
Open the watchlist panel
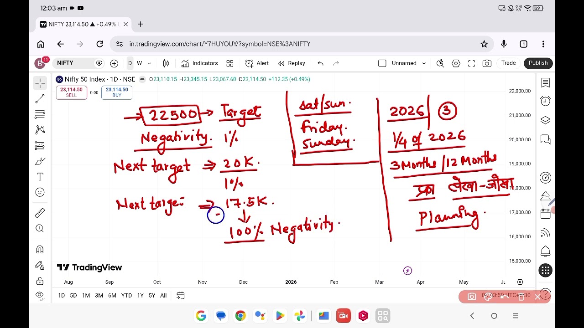545,82
